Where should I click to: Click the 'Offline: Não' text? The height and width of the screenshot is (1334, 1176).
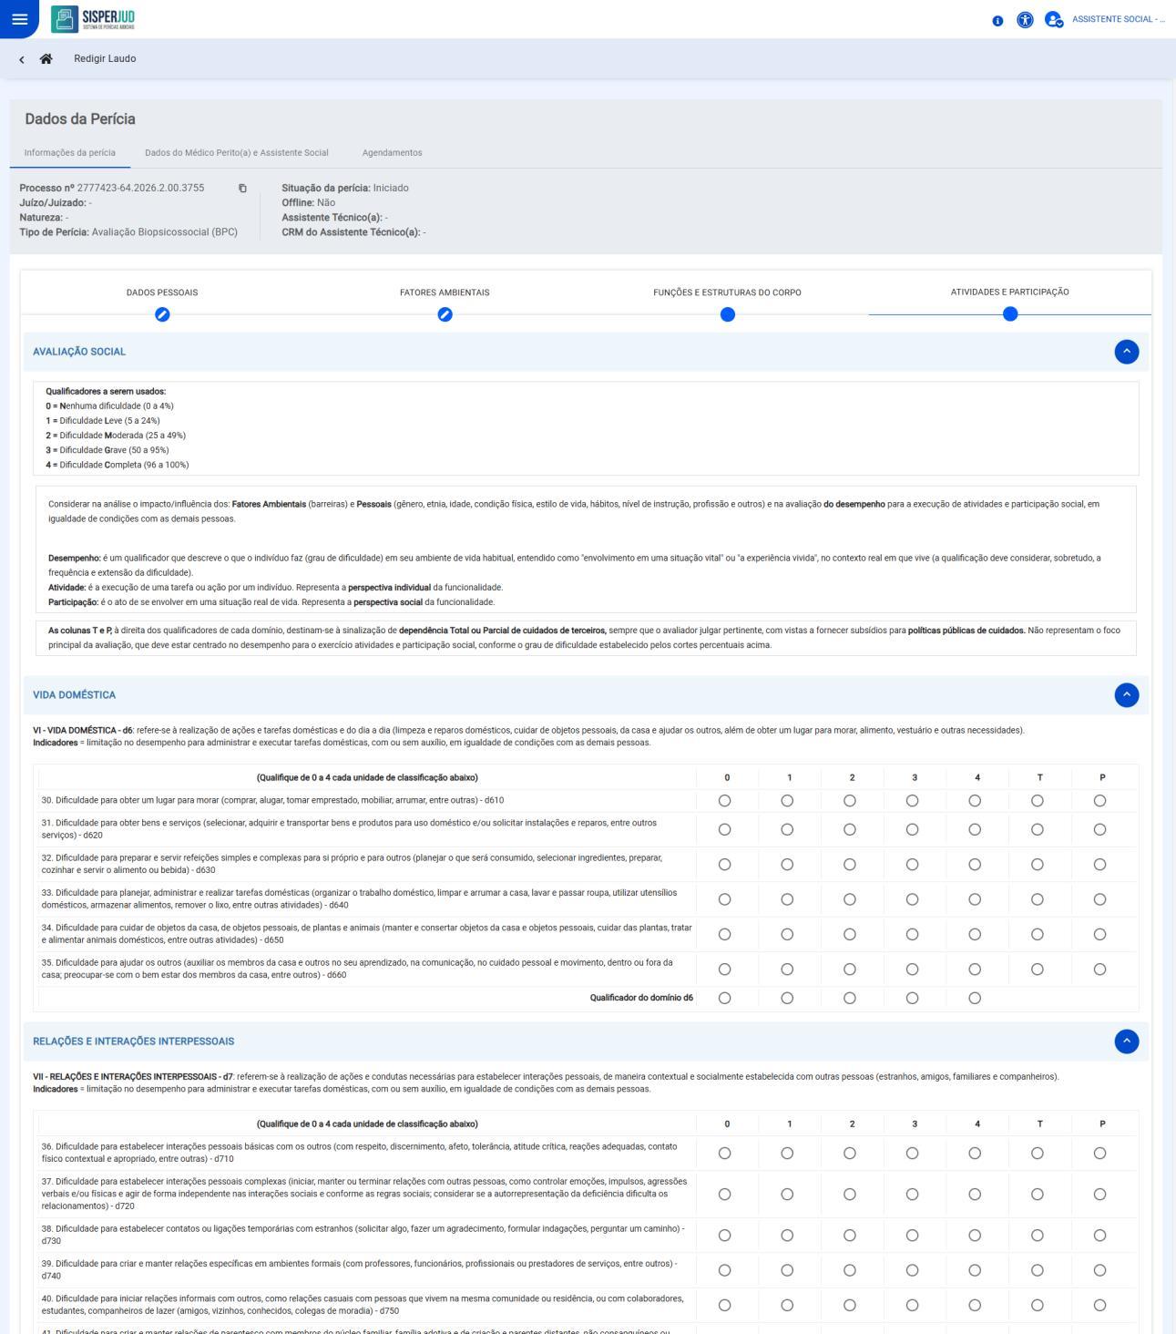coord(309,202)
